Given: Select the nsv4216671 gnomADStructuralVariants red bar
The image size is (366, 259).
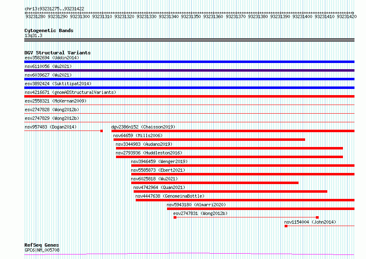Looking at the screenshot, I should pyautogui.click(x=189, y=96).
